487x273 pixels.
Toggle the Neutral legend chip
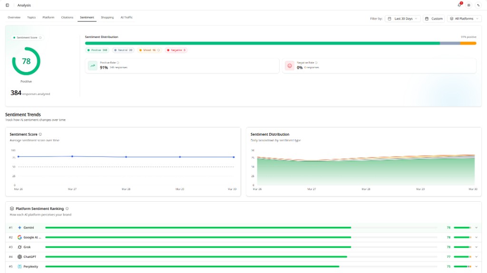click(x=123, y=50)
